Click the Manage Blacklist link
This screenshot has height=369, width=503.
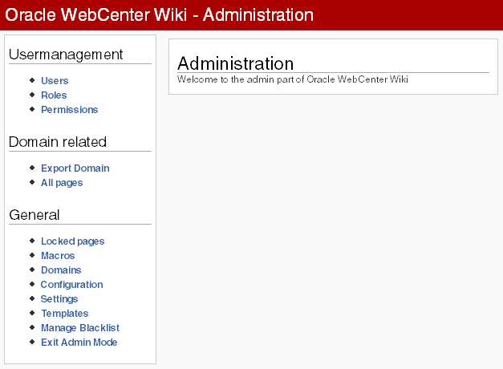pos(80,327)
